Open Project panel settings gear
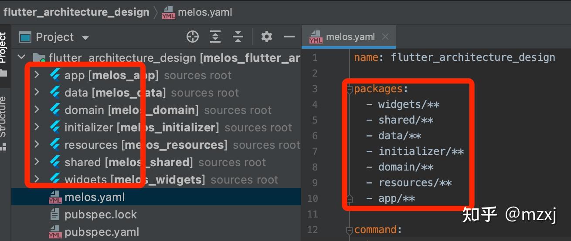Screen dimensions: 571x241 pyautogui.click(x=267, y=37)
